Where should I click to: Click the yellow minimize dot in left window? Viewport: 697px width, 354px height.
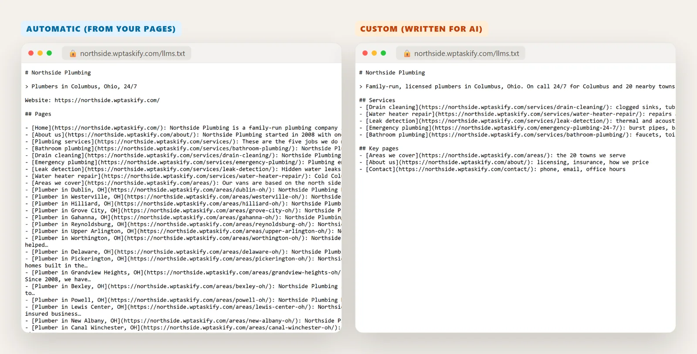(40, 53)
